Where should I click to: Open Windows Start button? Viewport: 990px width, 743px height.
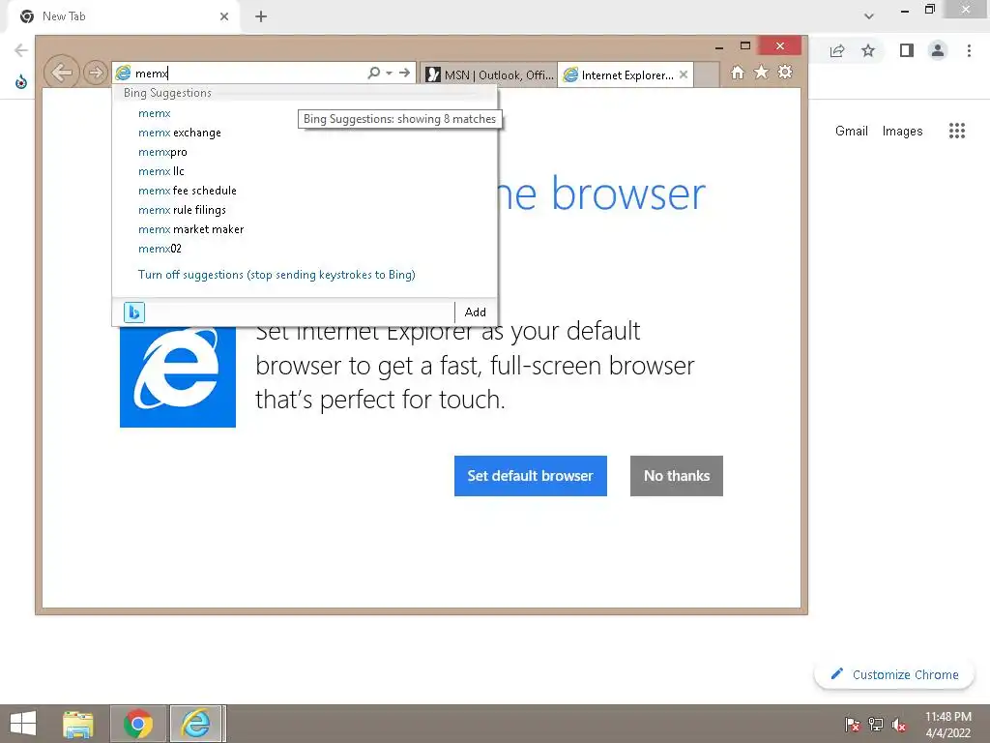coord(23,724)
